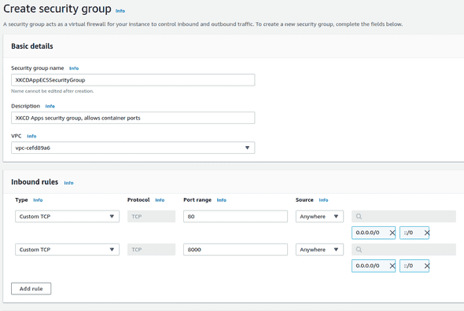The height and width of the screenshot is (311, 464).
Task: Open Info link next to VPC label
Action: pos(31,137)
